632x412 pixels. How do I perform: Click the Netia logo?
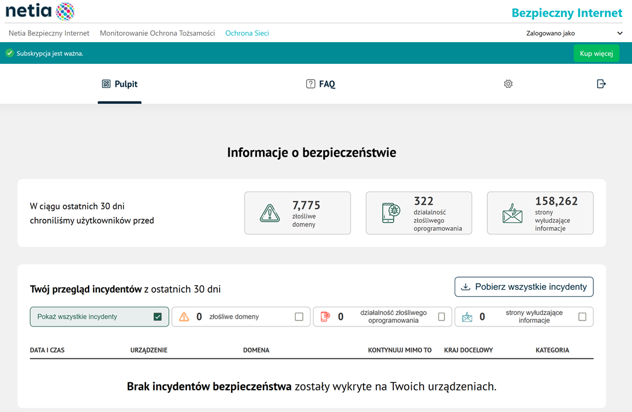coord(40,11)
